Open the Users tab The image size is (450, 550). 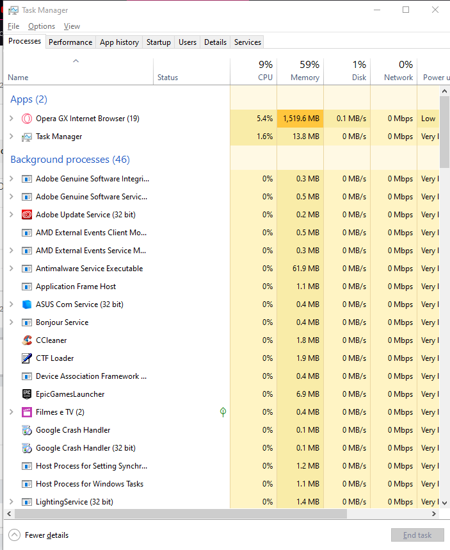(188, 42)
